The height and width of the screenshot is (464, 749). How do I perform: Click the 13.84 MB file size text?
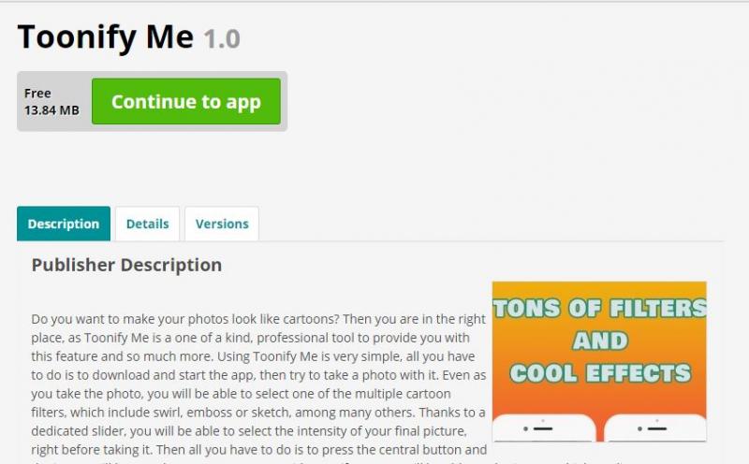[51, 110]
